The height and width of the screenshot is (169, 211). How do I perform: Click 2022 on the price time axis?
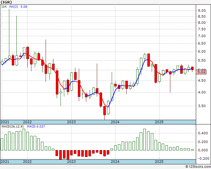click(27, 122)
